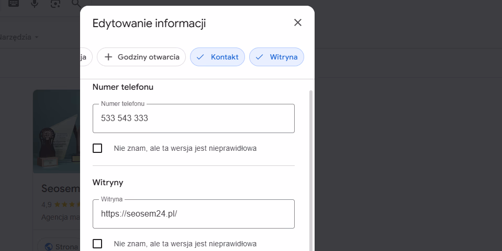Click the 'Numer telefonu' section heading
This screenshot has width=502, height=251.
tap(123, 87)
